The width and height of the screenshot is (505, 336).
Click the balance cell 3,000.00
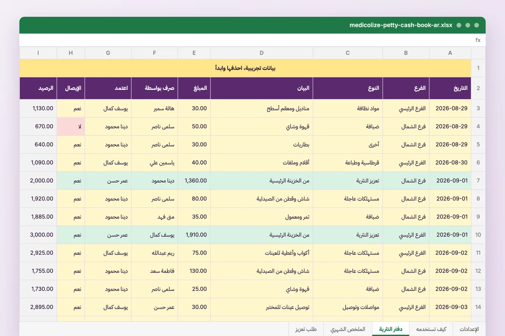(x=38, y=235)
